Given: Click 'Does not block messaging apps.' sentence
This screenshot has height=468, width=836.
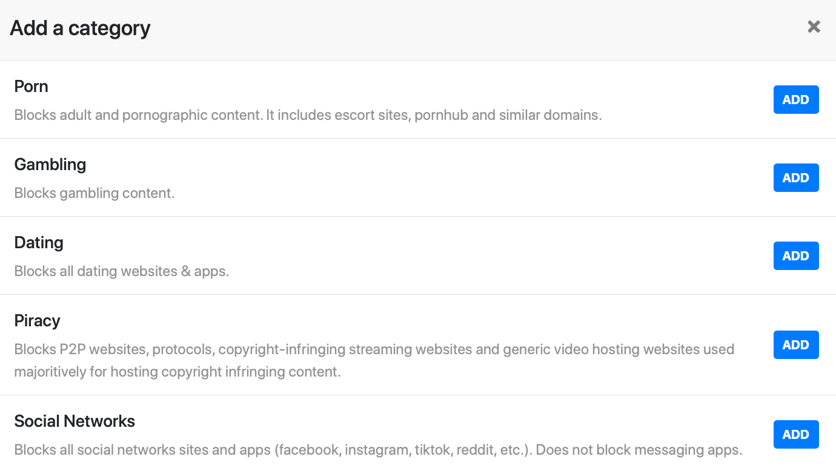Looking at the screenshot, I should 639,450.
